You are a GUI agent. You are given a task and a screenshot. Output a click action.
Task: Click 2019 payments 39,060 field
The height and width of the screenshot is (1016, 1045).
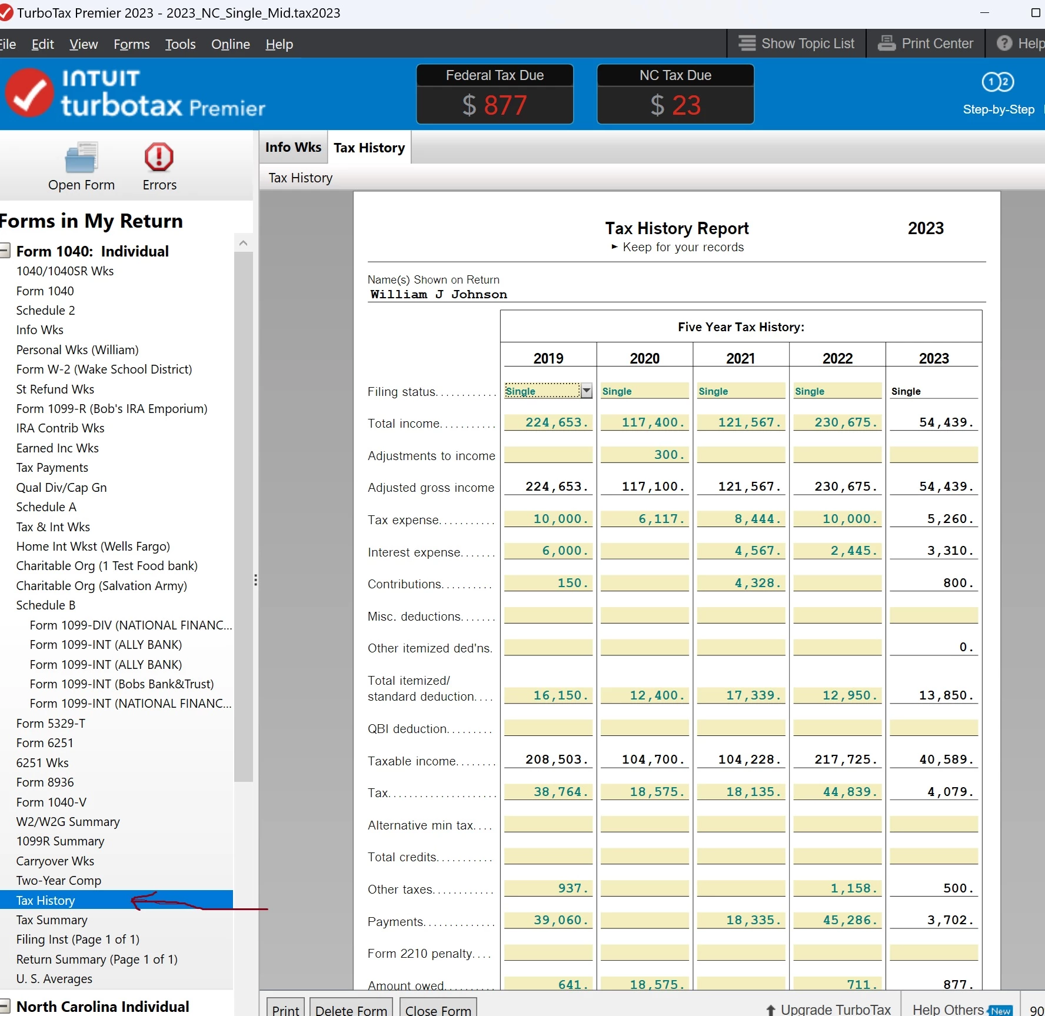[x=548, y=920]
